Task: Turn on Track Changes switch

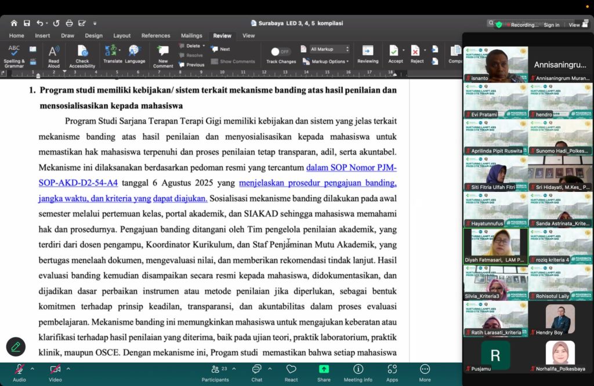Action: point(280,51)
